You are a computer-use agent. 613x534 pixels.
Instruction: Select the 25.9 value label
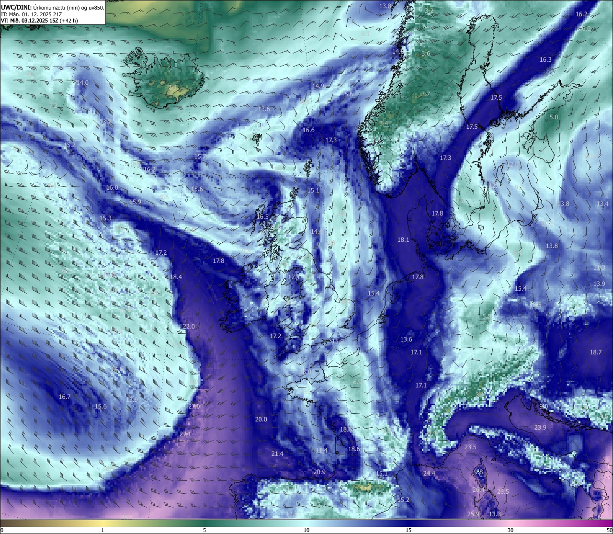pos(473,514)
